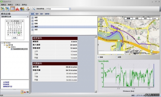This screenshot has width=161, height=97.
Task: Select the bottom-left calendar panel icon
Action: [22, 92]
